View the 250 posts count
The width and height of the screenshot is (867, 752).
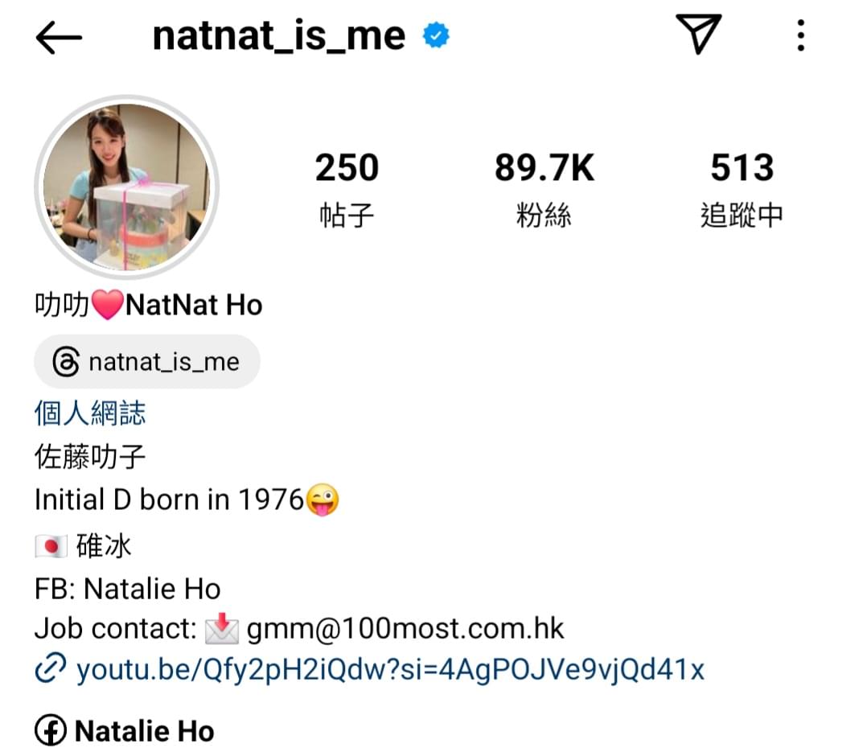pos(347,190)
